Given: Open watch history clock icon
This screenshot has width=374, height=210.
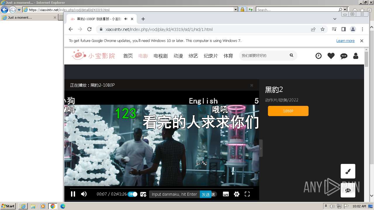Looking at the screenshot, I should pyautogui.click(x=318, y=56).
